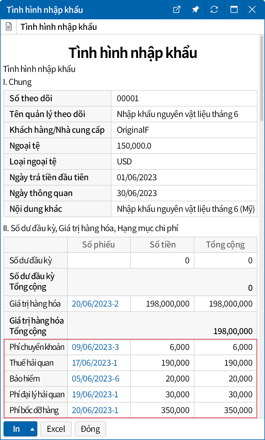This screenshot has width=265, height=440.
Task: Click the Số phiếu column header
Action: (x=99, y=245)
